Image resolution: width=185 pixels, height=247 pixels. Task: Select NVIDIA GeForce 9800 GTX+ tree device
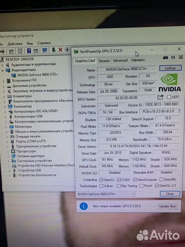coord(37,75)
